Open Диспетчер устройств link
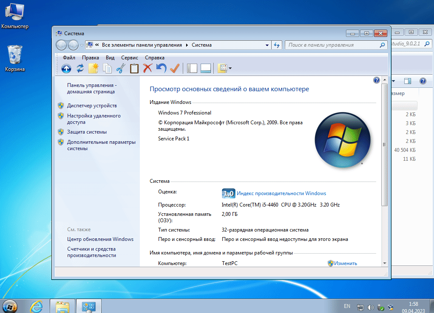This screenshot has width=434, height=313. click(92, 106)
